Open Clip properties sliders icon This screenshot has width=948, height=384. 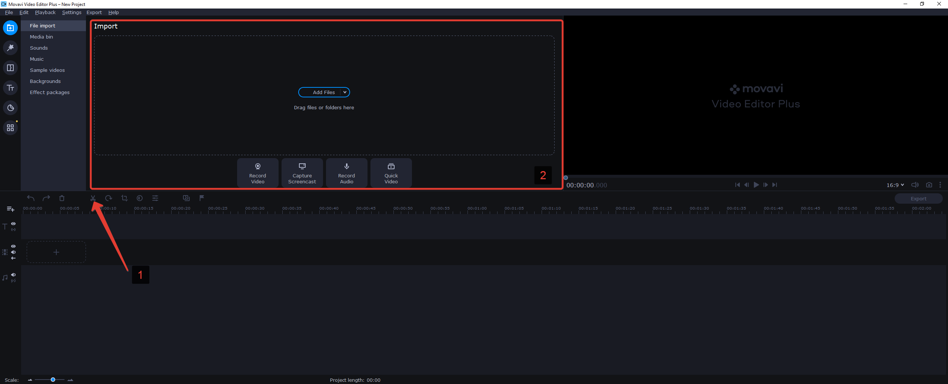click(x=155, y=198)
